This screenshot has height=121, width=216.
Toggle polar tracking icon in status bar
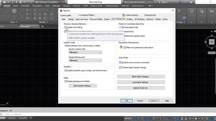pyautogui.click(x=154, y=118)
